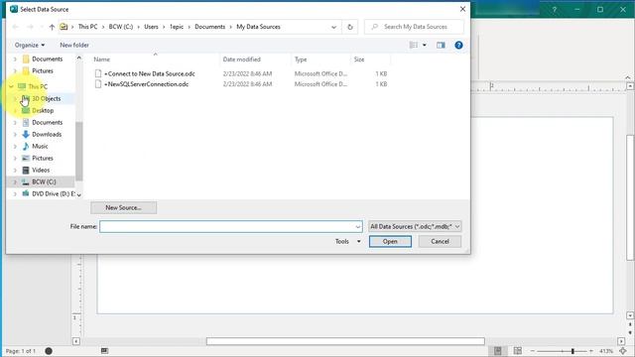
Task: Click Users in the address breadcrumb
Action: pyautogui.click(x=151, y=27)
